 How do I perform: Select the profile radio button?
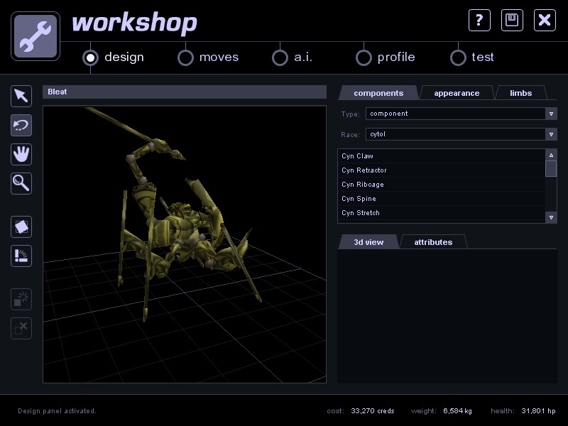tap(364, 58)
